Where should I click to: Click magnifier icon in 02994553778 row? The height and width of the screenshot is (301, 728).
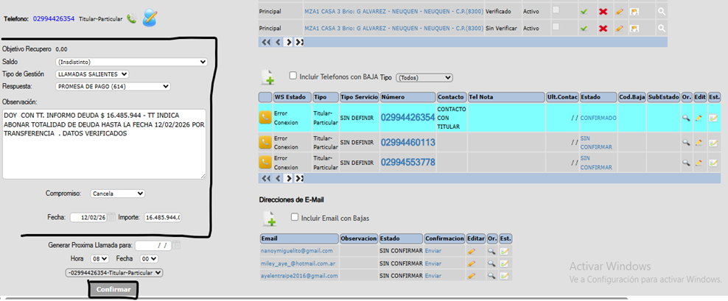click(685, 161)
